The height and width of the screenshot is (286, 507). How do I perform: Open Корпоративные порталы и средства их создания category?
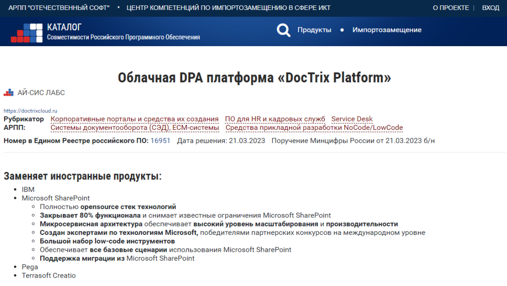coord(135,119)
